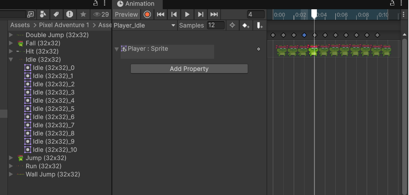Click the search by import log icon

[70, 14]
